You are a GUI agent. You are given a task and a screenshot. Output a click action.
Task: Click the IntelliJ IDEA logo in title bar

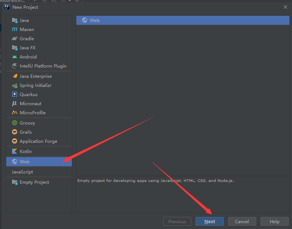tap(7, 7)
